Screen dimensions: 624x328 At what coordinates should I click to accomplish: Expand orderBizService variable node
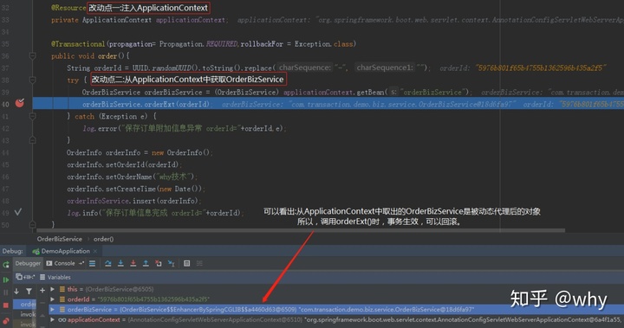(53, 309)
